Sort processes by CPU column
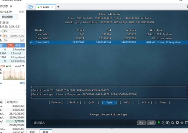Screen dimensions: 188x133 point(10,45)
